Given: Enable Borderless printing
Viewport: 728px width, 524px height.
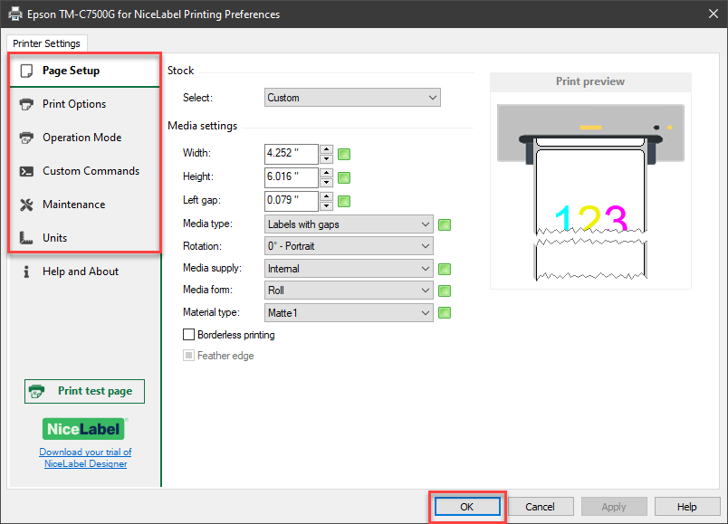Looking at the screenshot, I should click(x=189, y=333).
